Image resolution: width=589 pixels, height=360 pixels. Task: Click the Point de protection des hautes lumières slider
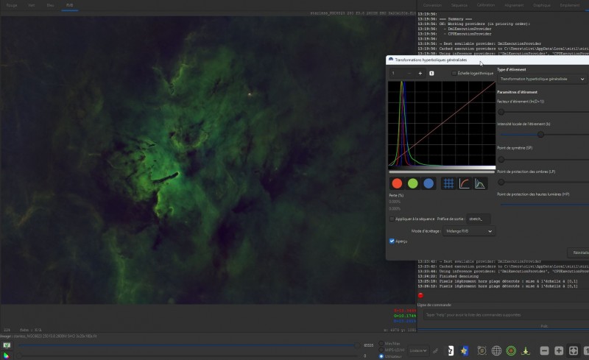[x=544, y=205]
